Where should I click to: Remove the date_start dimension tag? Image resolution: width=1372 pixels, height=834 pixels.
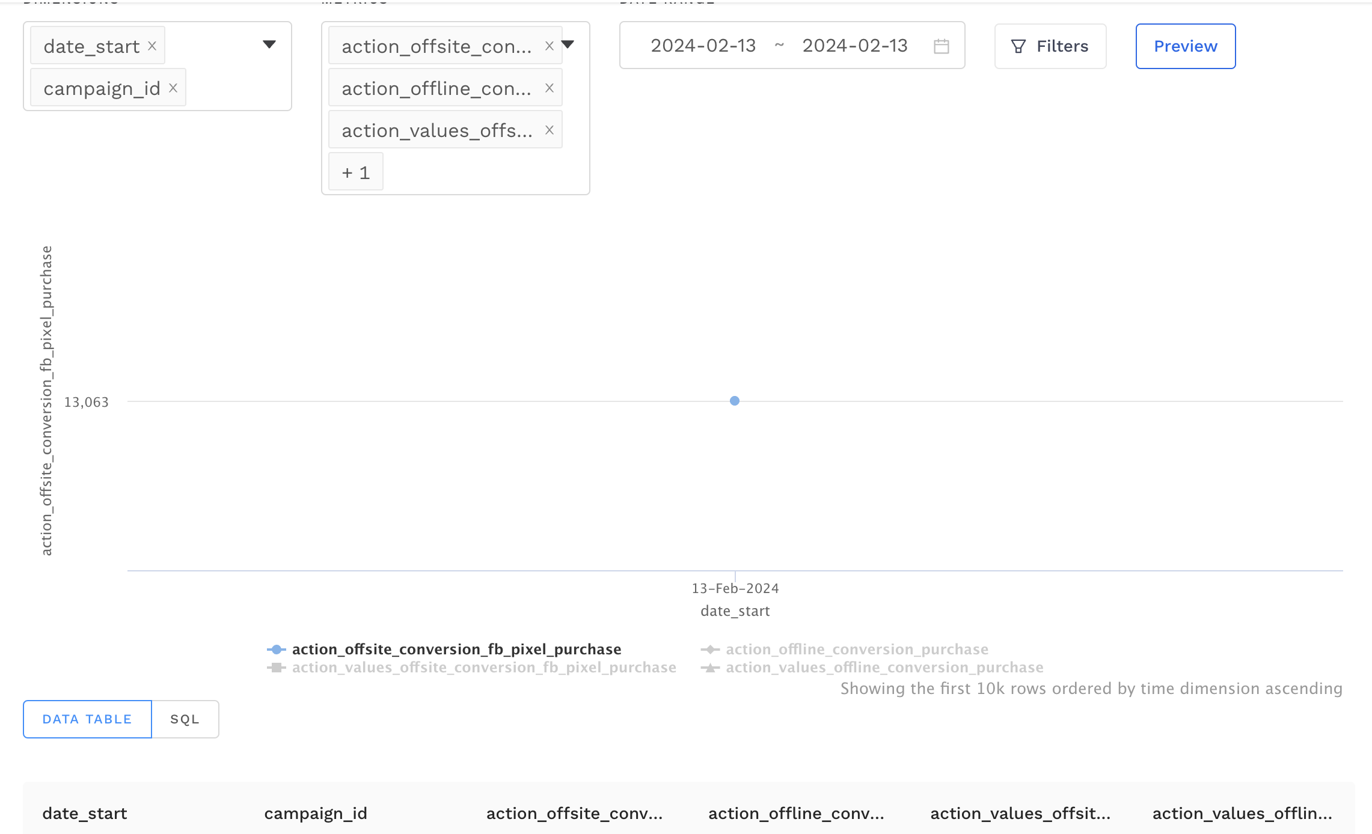[152, 46]
